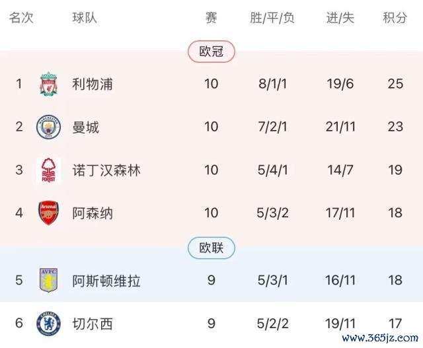
Task: Select the Aston Villa crest
Action: [x=48, y=280]
